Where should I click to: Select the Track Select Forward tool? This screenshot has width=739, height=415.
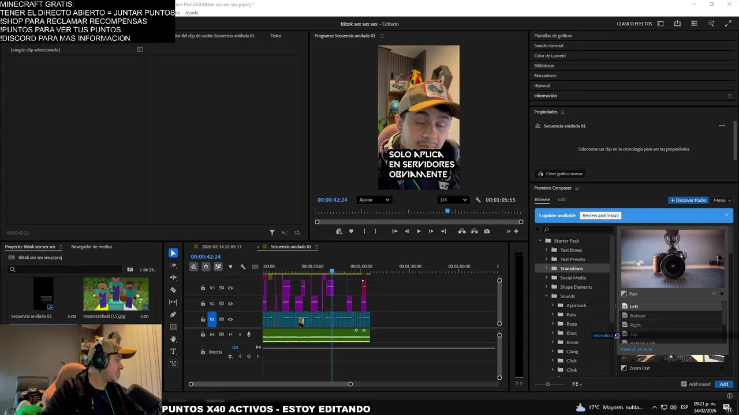[x=173, y=265]
